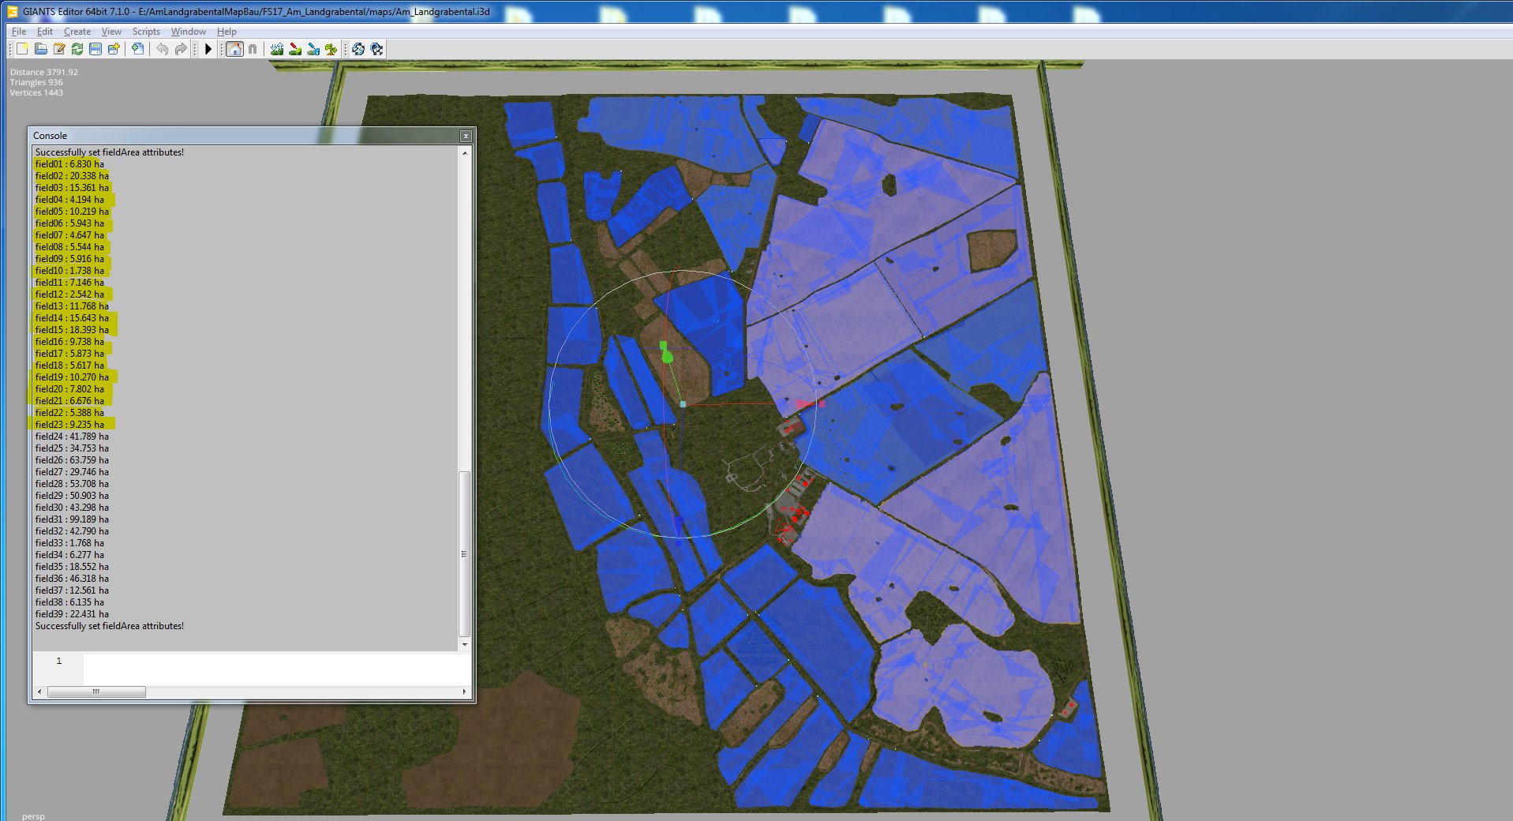Toggle the terrain detail texture paint mode
Image resolution: width=1513 pixels, height=821 pixels.
[x=313, y=49]
